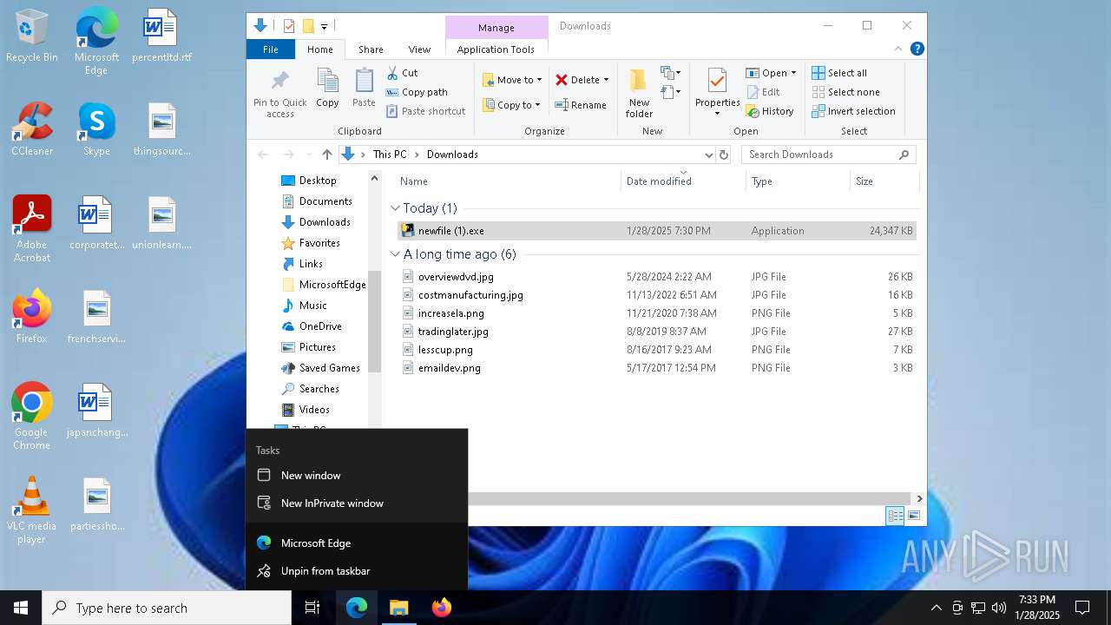Switch to the View tab
1111x625 pixels.
click(419, 49)
